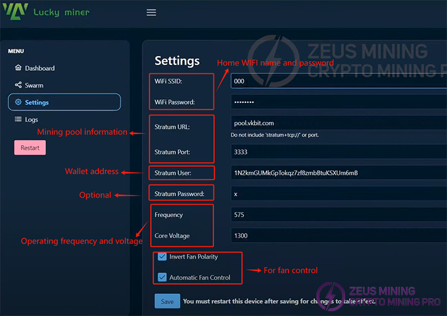Click the Stratum Password: label

tap(179, 194)
